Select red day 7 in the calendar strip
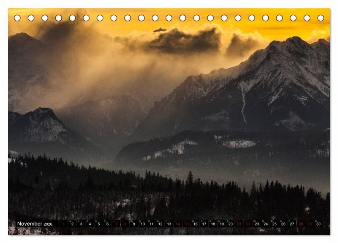 (116, 224)
